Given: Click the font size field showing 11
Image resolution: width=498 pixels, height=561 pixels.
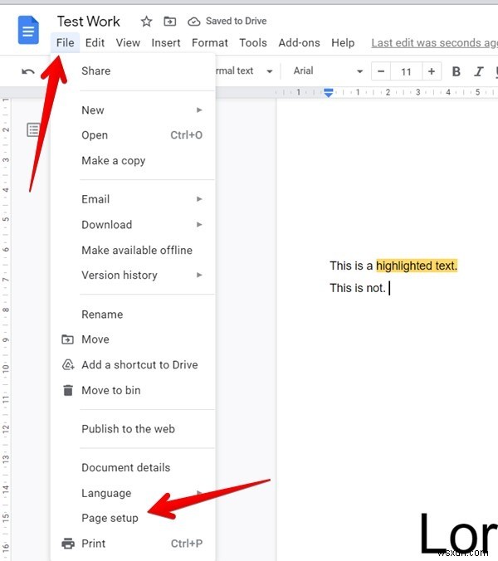Looking at the screenshot, I should pos(407,71).
